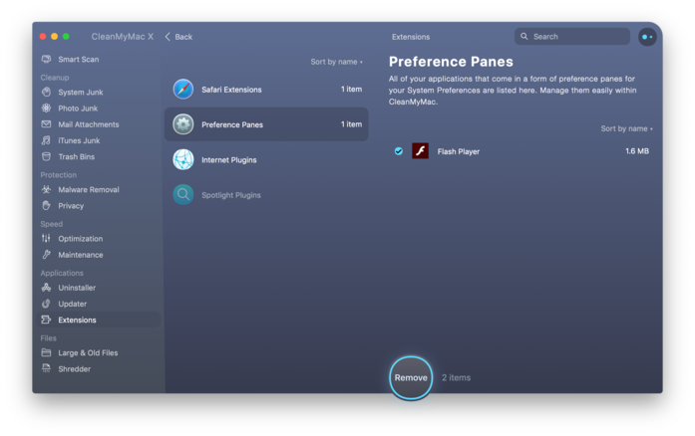The width and height of the screenshot is (695, 436).
Task: Open Smart Scan icon in sidebar
Action: pyautogui.click(x=46, y=59)
